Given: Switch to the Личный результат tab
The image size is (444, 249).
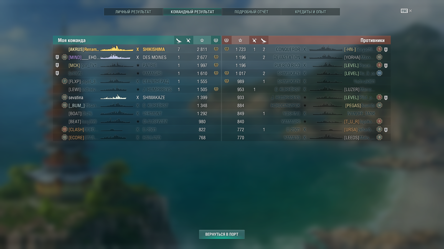Looking at the screenshot, I should pos(133,12).
